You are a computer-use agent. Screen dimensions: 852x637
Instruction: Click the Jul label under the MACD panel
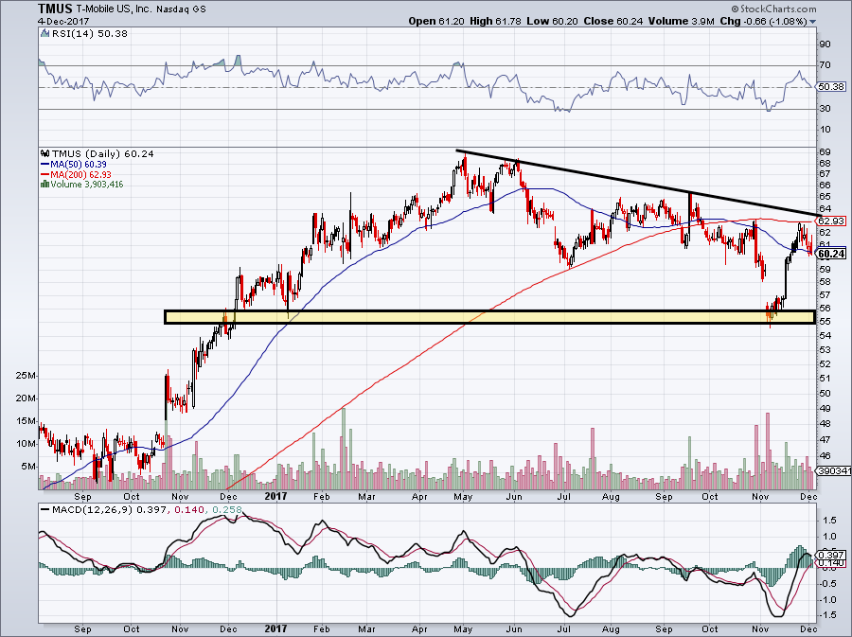[564, 629]
